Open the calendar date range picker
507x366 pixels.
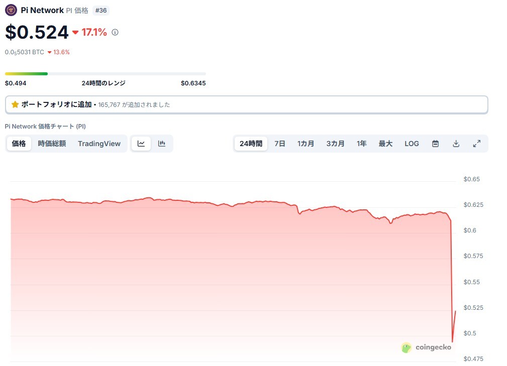tap(436, 144)
